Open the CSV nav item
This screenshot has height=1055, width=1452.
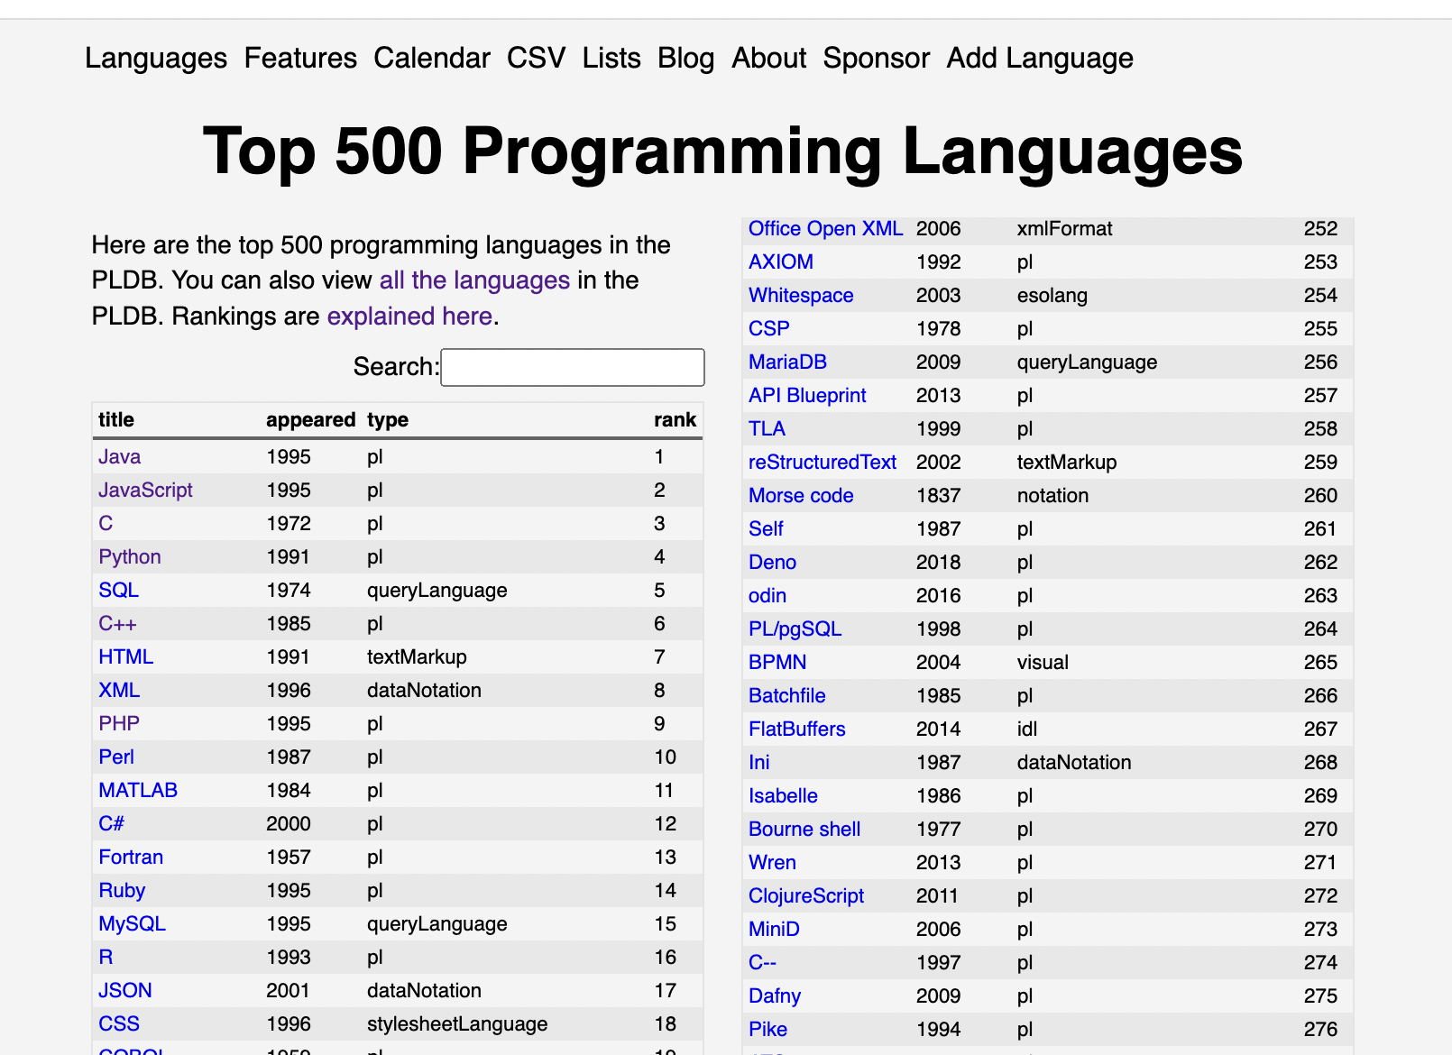pos(536,59)
